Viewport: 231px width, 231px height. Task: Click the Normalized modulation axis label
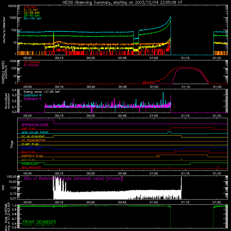pyautogui.click(x=7, y=101)
